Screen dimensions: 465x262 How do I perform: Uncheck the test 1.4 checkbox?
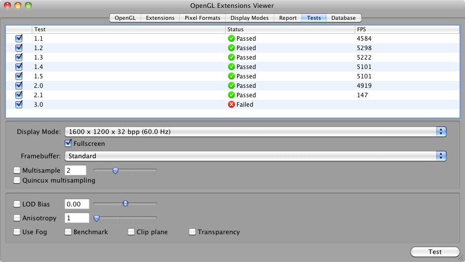coord(19,66)
